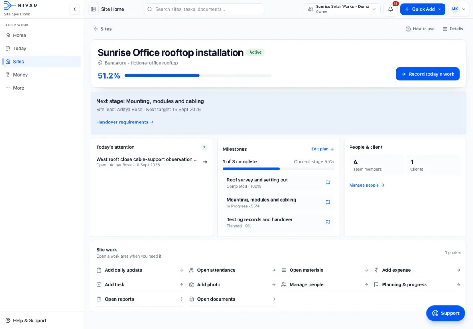Click the Niyam logo

pyautogui.click(x=20, y=6)
